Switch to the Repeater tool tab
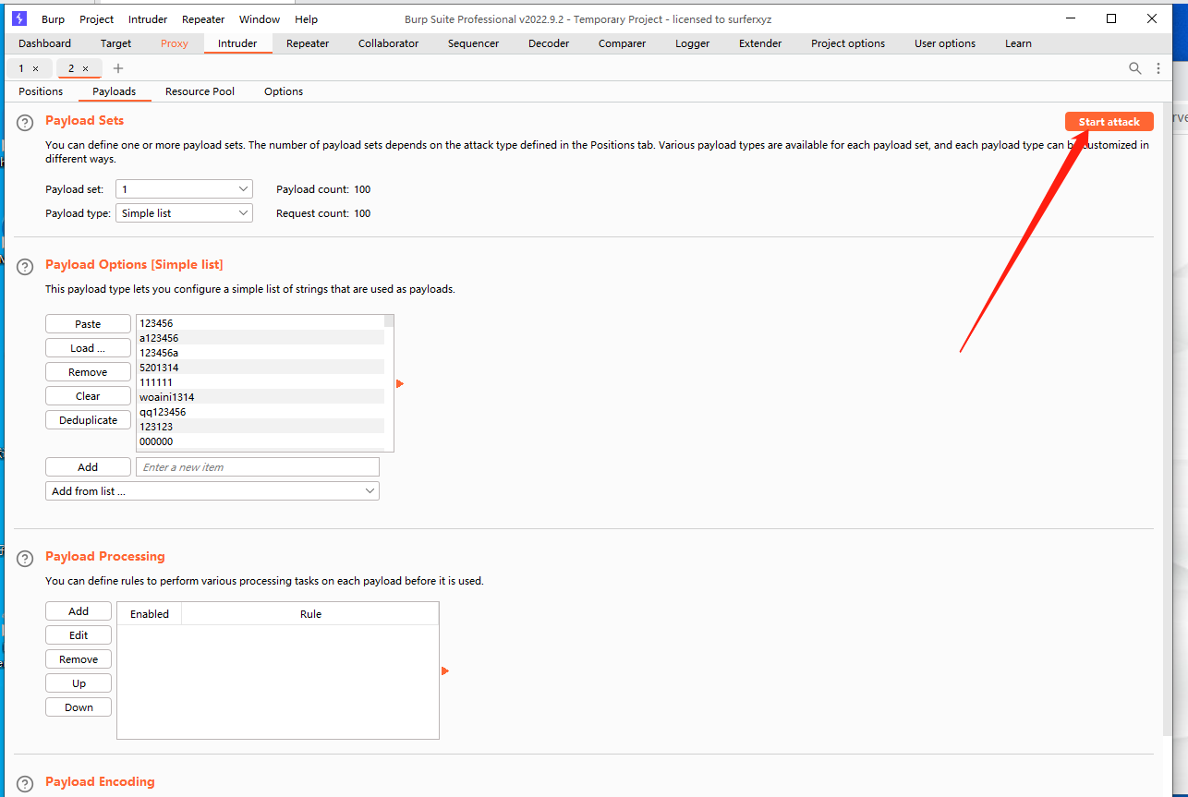1188x797 pixels. click(308, 43)
